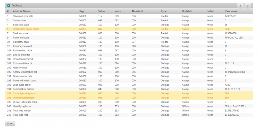Select the Spin up time row

point(129,21)
